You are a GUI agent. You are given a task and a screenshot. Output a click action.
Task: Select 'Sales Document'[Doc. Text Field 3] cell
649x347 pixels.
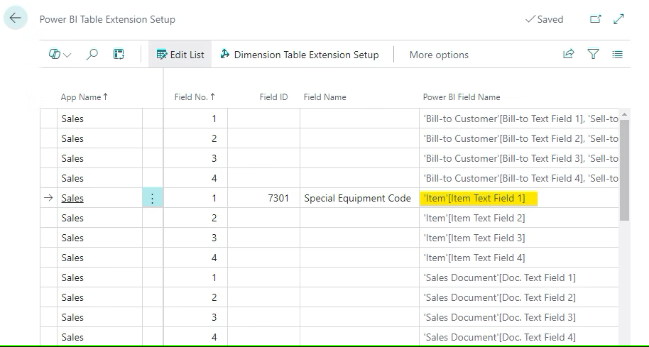(519, 317)
